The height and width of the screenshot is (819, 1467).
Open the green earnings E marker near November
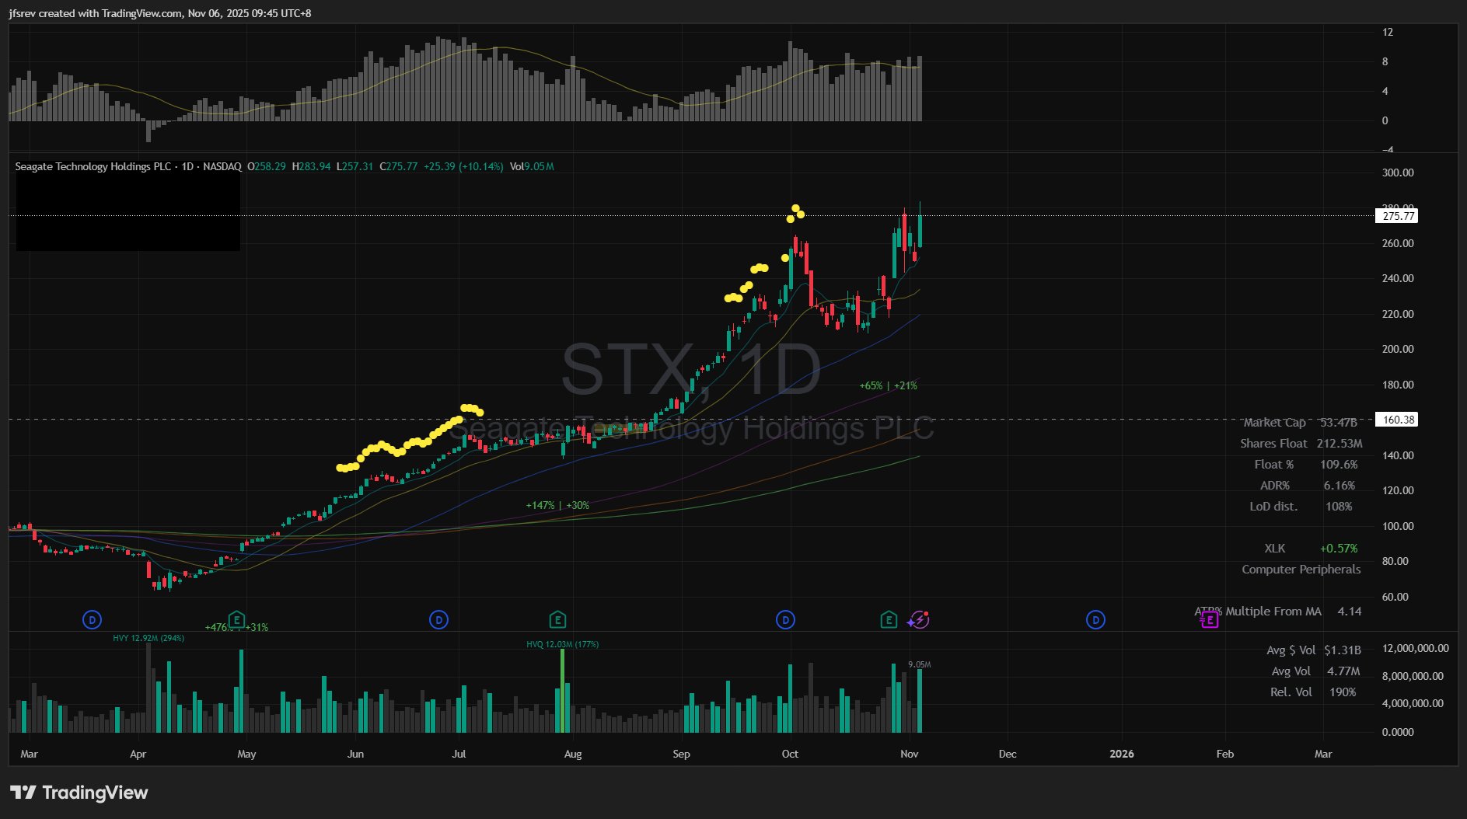(x=889, y=620)
